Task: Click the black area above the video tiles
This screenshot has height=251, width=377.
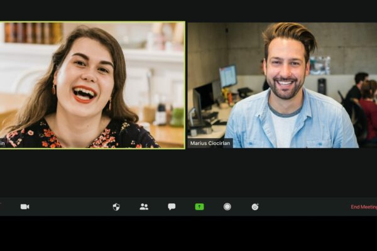Action: pos(188,10)
